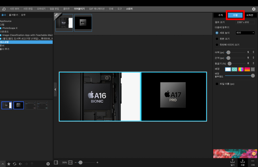Switch to 수평 horizontal layout
The height and width of the screenshot is (167, 258).
pos(235,15)
